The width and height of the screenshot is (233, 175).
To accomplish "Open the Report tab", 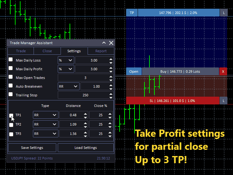I will 101,51.
